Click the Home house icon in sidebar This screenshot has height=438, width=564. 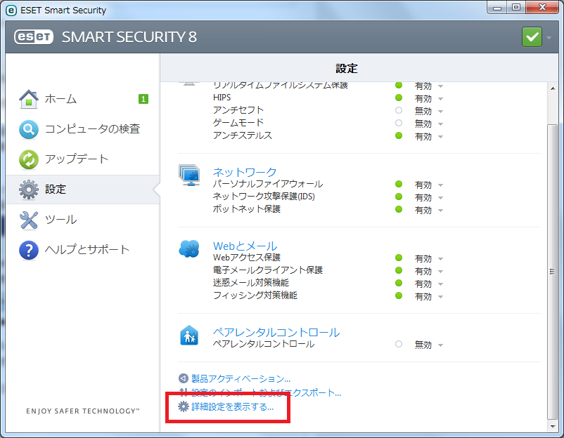(29, 99)
